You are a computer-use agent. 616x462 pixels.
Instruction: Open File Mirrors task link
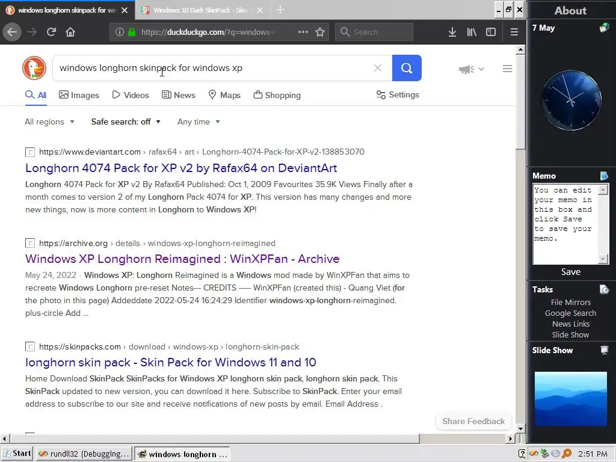pos(570,302)
